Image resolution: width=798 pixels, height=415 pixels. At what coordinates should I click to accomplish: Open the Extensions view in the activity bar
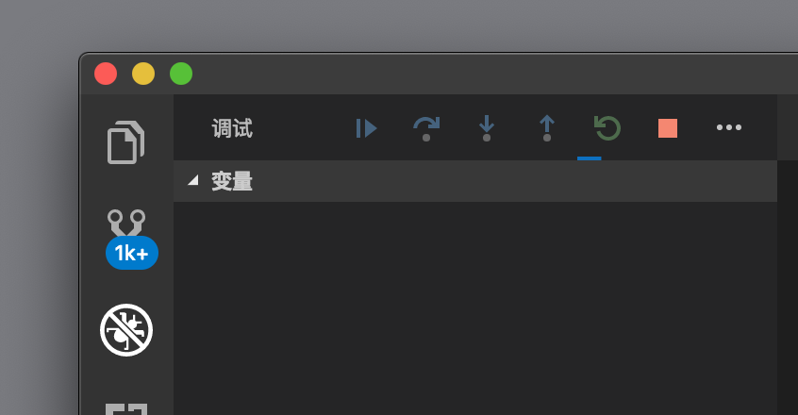126,409
